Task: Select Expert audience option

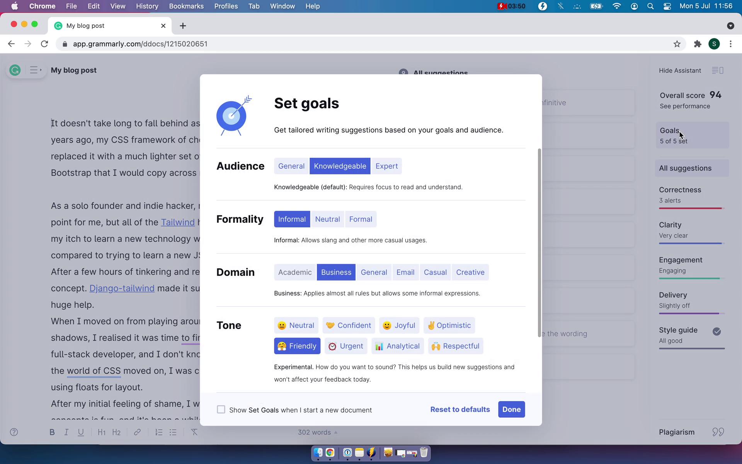Action: tap(386, 166)
